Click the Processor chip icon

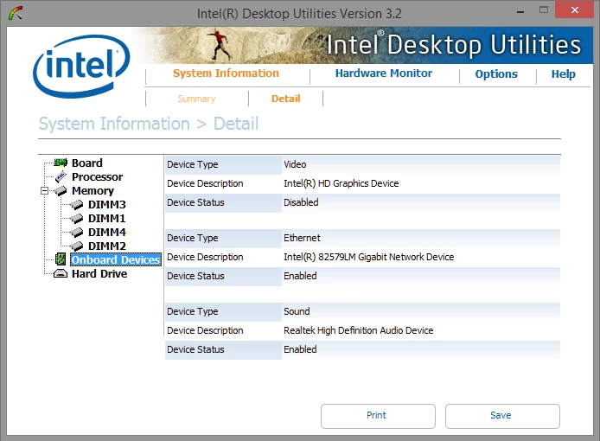(61, 177)
